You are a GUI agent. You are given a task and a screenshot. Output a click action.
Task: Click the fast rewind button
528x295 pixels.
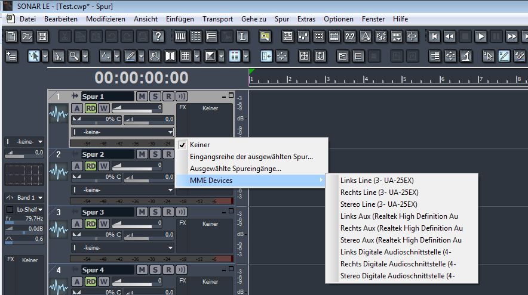tap(450, 36)
